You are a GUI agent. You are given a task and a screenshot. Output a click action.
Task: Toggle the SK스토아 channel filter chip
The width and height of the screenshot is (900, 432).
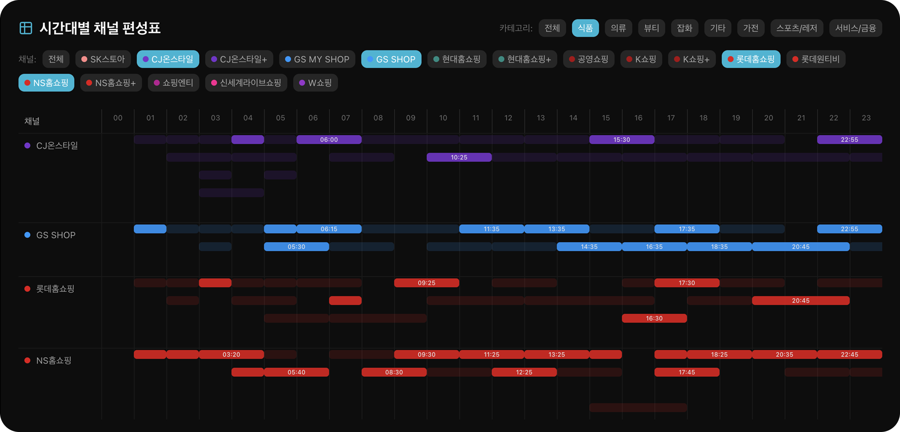coord(103,59)
